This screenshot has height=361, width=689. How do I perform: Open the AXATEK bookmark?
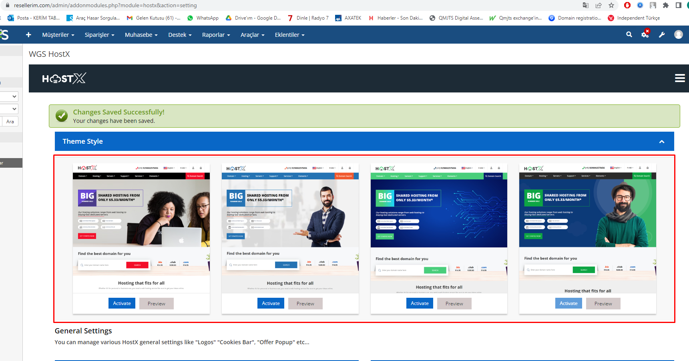(x=348, y=18)
